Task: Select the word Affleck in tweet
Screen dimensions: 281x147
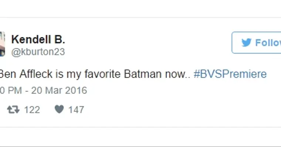Action: [36, 74]
